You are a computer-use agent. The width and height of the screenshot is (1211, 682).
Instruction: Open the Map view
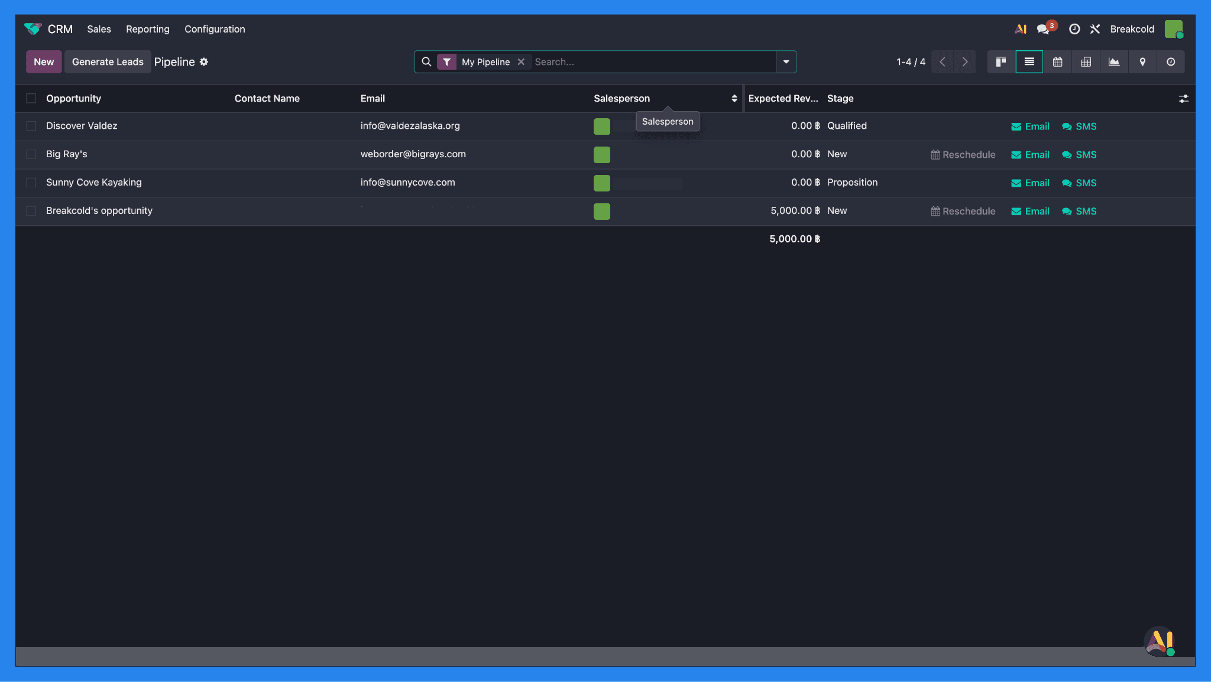tap(1142, 61)
